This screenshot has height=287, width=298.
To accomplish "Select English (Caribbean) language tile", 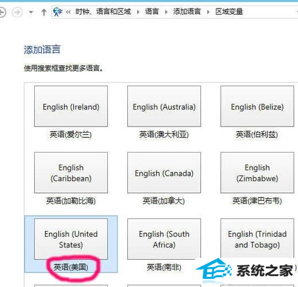I will (x=71, y=173).
